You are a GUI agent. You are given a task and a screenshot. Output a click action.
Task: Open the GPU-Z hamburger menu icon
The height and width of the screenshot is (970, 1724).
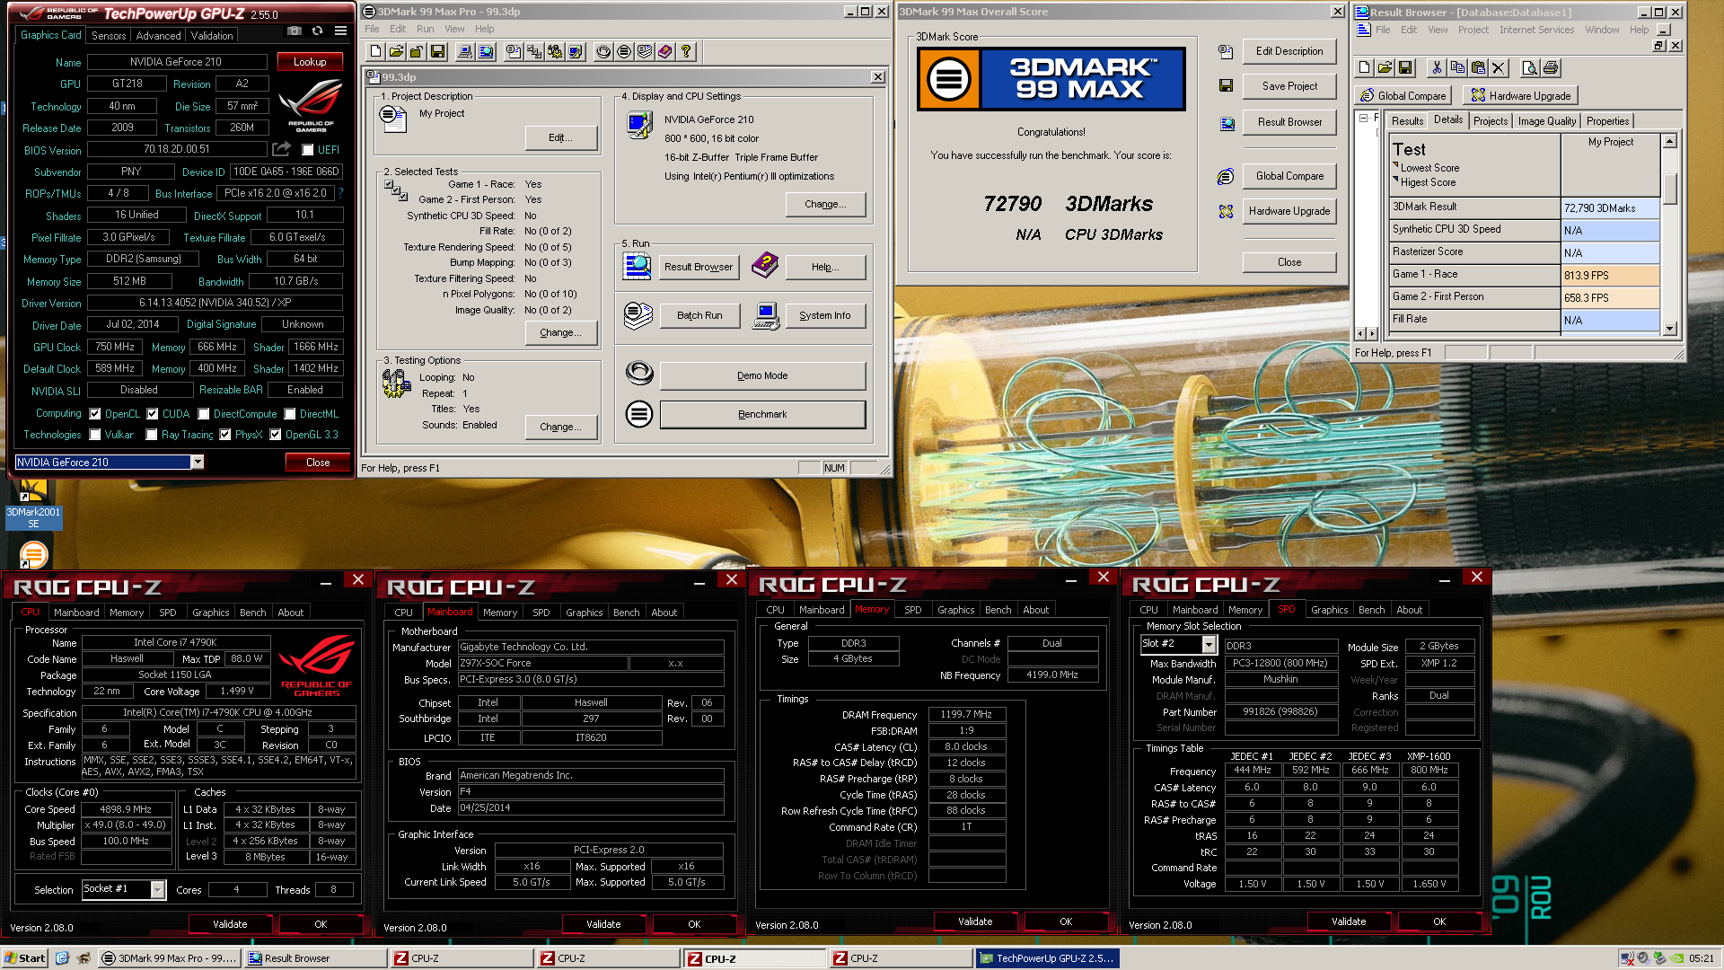(340, 31)
